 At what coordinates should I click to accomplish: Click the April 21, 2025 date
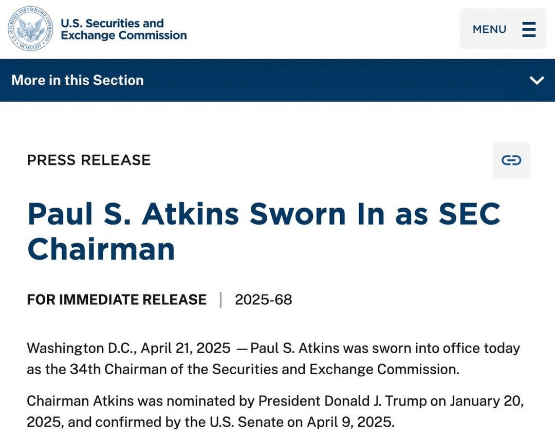(x=186, y=348)
